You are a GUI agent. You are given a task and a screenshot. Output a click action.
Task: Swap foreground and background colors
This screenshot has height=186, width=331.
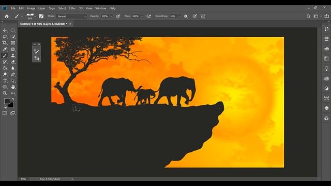13,99
